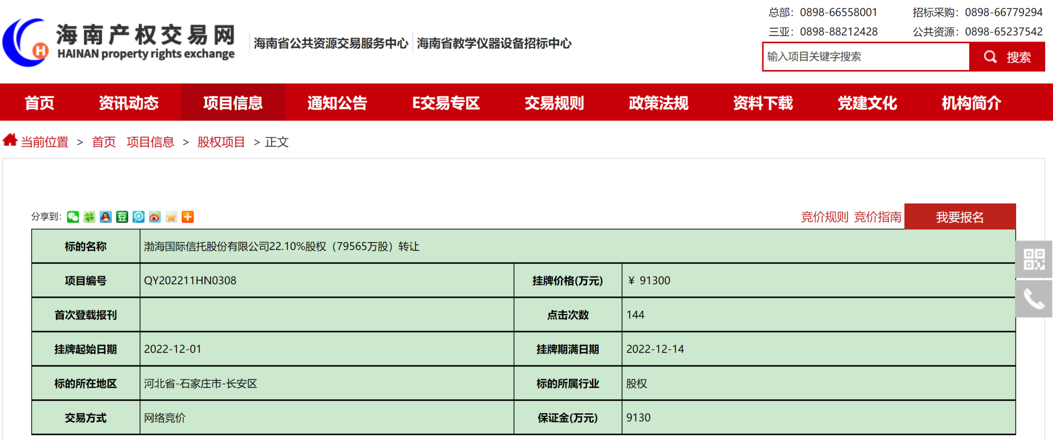Open the 竞价规则 link
Viewport: 1053px width, 440px height.
[x=824, y=217]
